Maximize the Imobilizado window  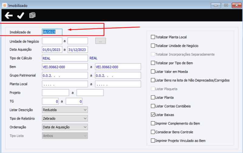tap(226, 5)
